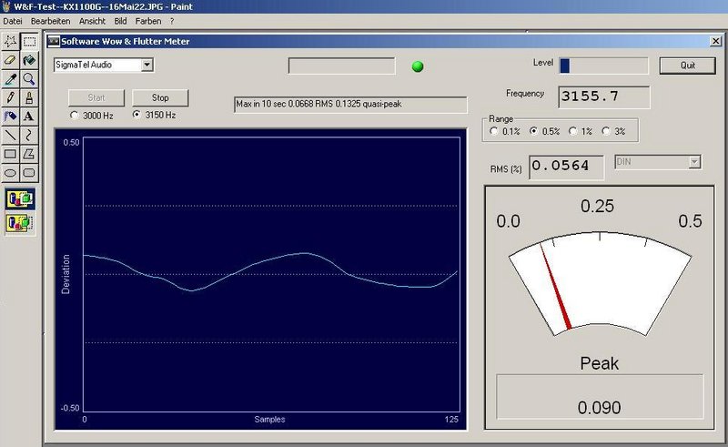Open the Datei menu
The image size is (728, 447).
(13, 21)
